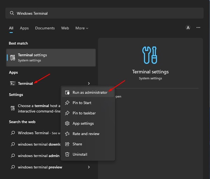Switch to the Apps filter tab
The image size is (210, 179).
pos(24,28)
